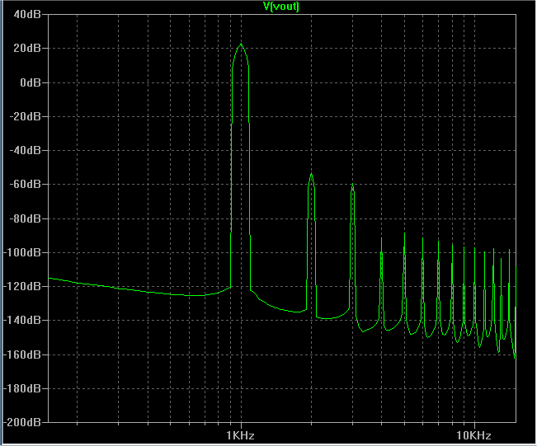Select the V(vout) trace label
The image size is (537, 446).
click(280, 6)
